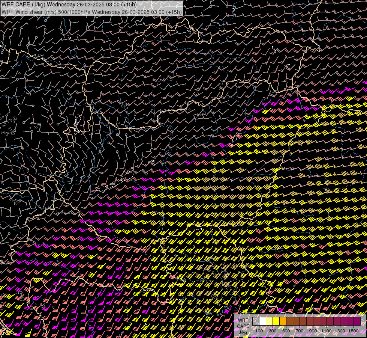The height and width of the screenshot is (338, 367).
Task: Click the CAPE word in legend
Action: tap(243, 326)
